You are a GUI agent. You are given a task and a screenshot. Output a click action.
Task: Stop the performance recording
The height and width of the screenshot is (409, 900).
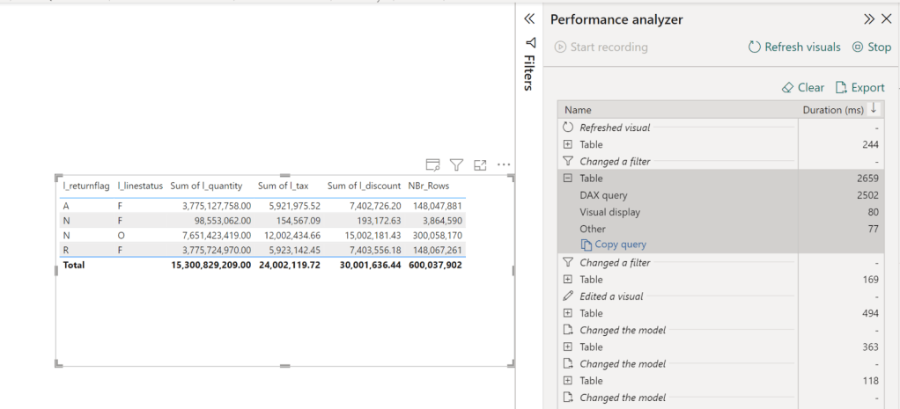[871, 47]
